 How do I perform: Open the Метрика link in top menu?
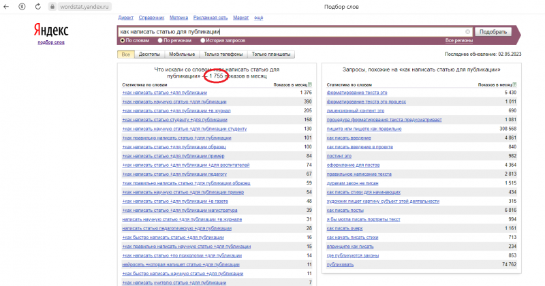click(178, 18)
